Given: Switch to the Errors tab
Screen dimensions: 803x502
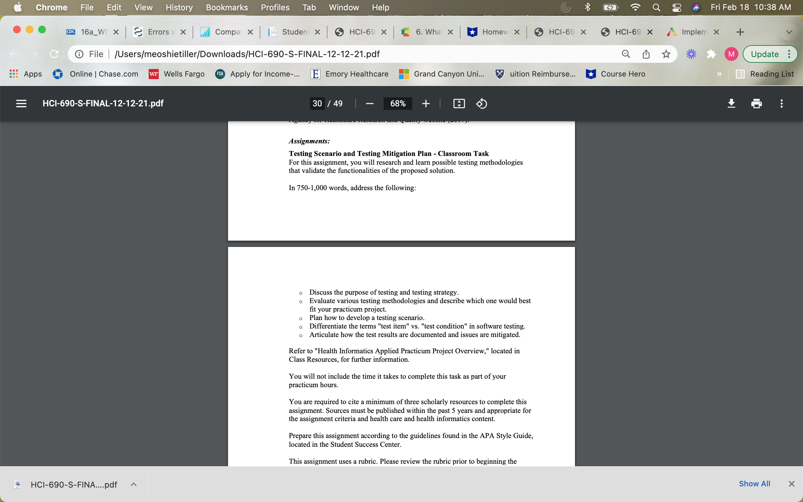Looking at the screenshot, I should pos(159,32).
